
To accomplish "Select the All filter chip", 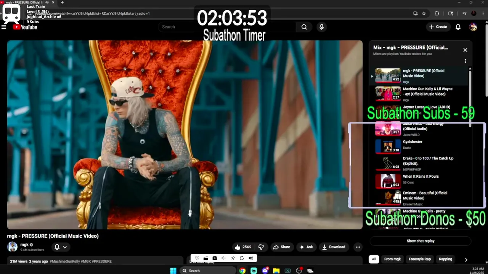I will pos(374,259).
